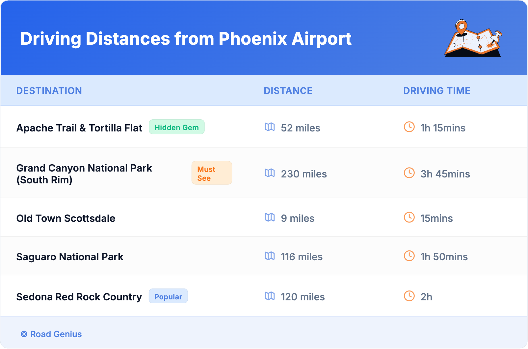Click clock icon beside 1h 15mins
Screen dimensions: 528x349
pyautogui.click(x=409, y=127)
